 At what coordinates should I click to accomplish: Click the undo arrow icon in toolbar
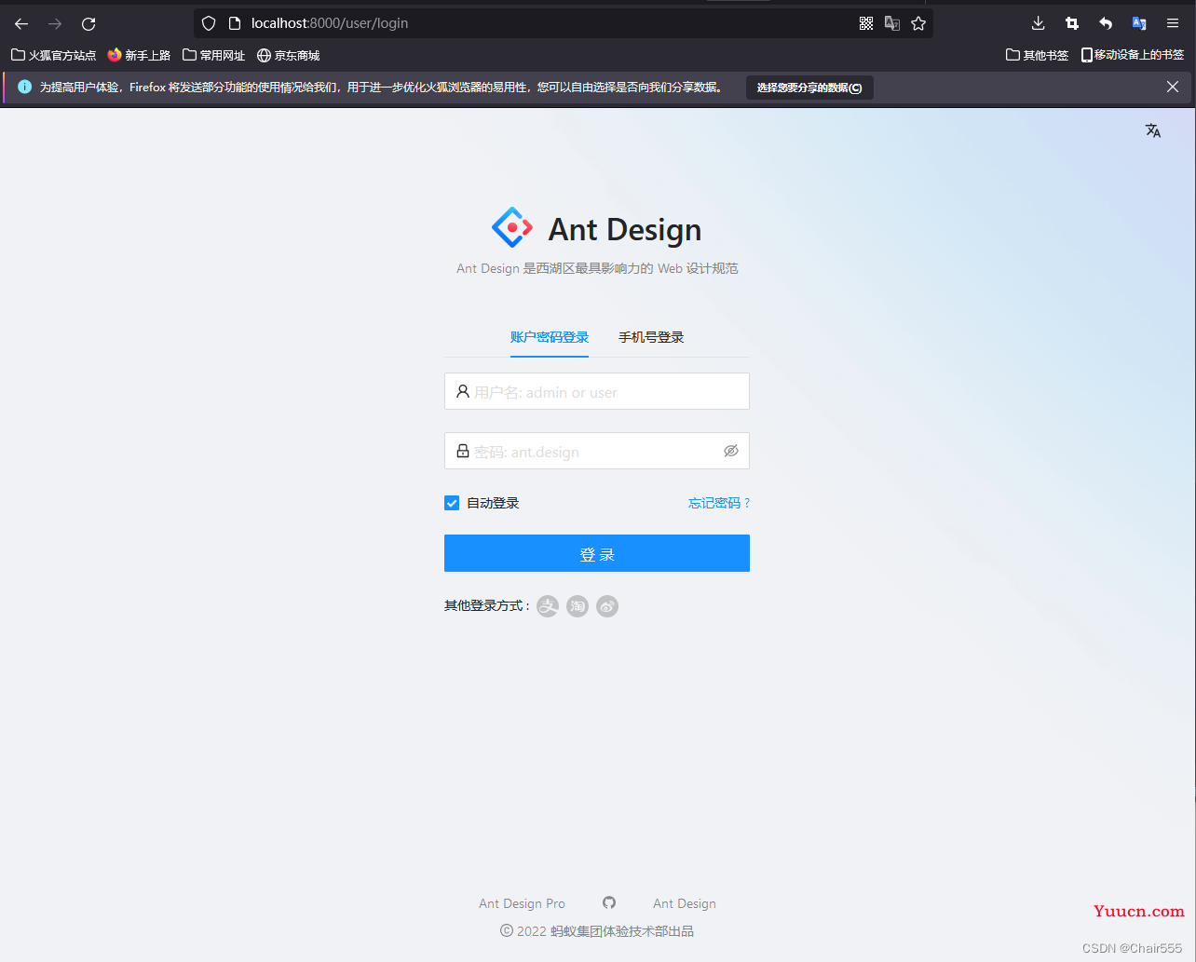click(x=1106, y=23)
